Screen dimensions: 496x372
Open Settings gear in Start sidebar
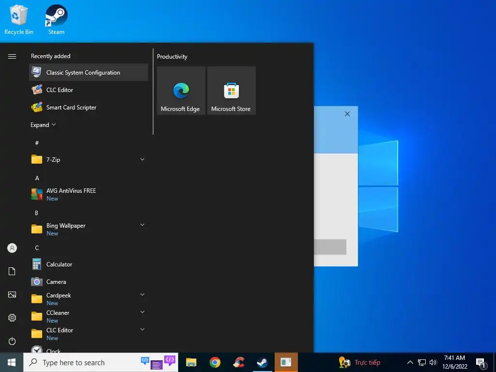12,318
